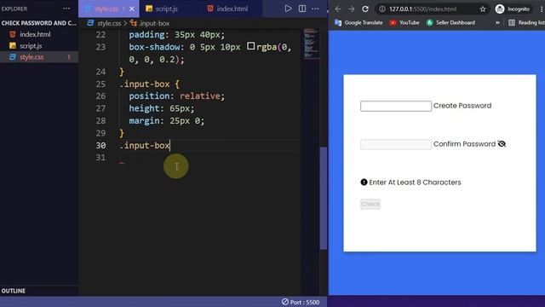The height and width of the screenshot is (307, 545).
Task: Click Port : 5500 status bar item
Action: [x=301, y=302]
